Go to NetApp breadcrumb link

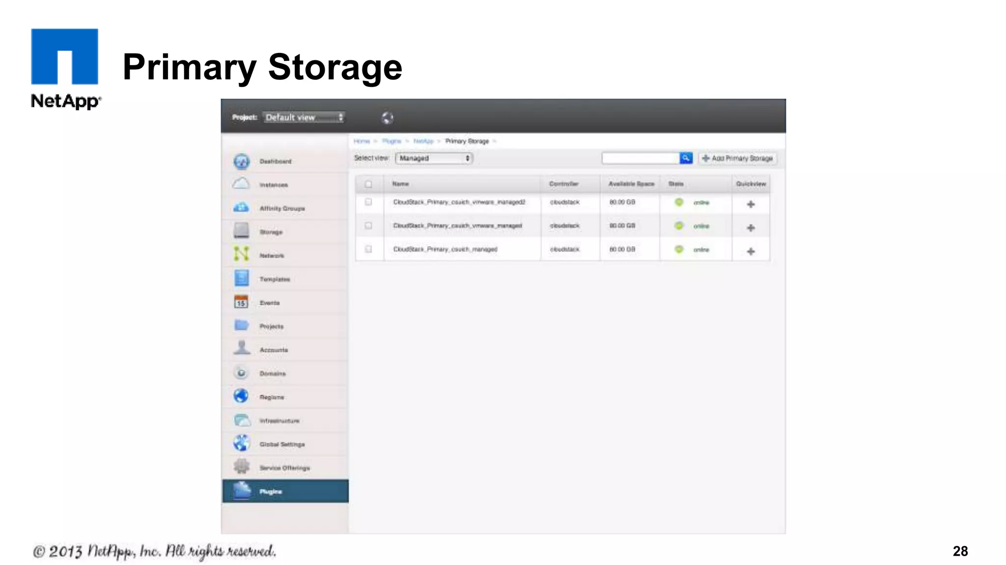[x=423, y=141]
